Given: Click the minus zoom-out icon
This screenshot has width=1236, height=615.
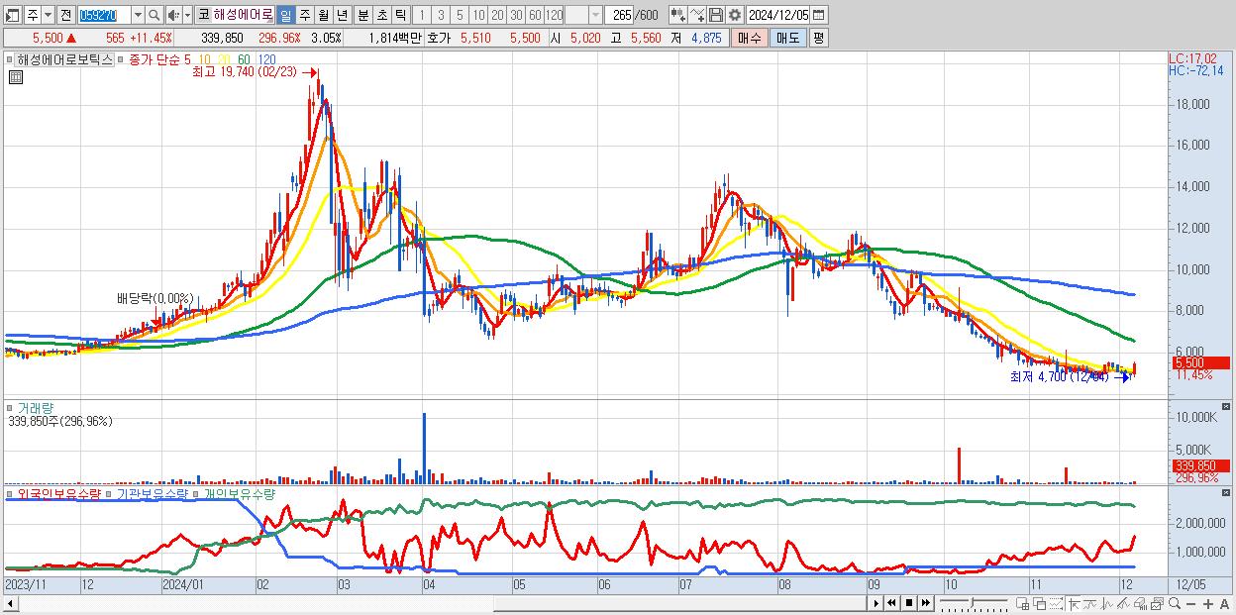Looking at the screenshot, I should (1190, 603).
